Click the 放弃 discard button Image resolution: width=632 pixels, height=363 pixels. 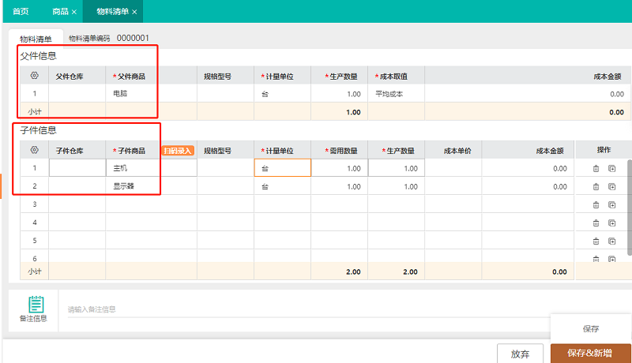520,353
